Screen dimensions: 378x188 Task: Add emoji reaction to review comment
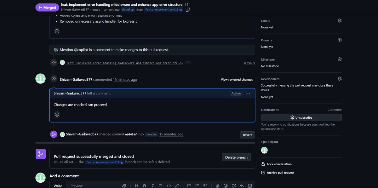pos(57,115)
